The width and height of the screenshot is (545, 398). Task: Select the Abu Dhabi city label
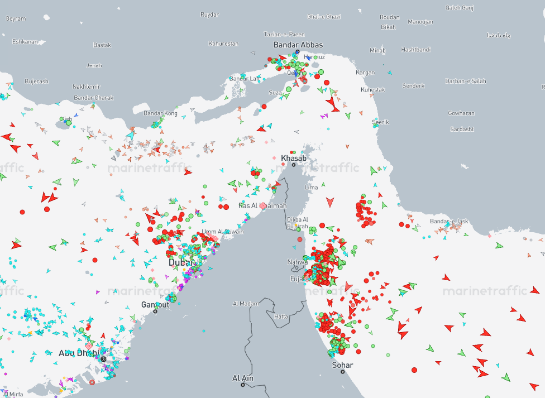click(79, 353)
